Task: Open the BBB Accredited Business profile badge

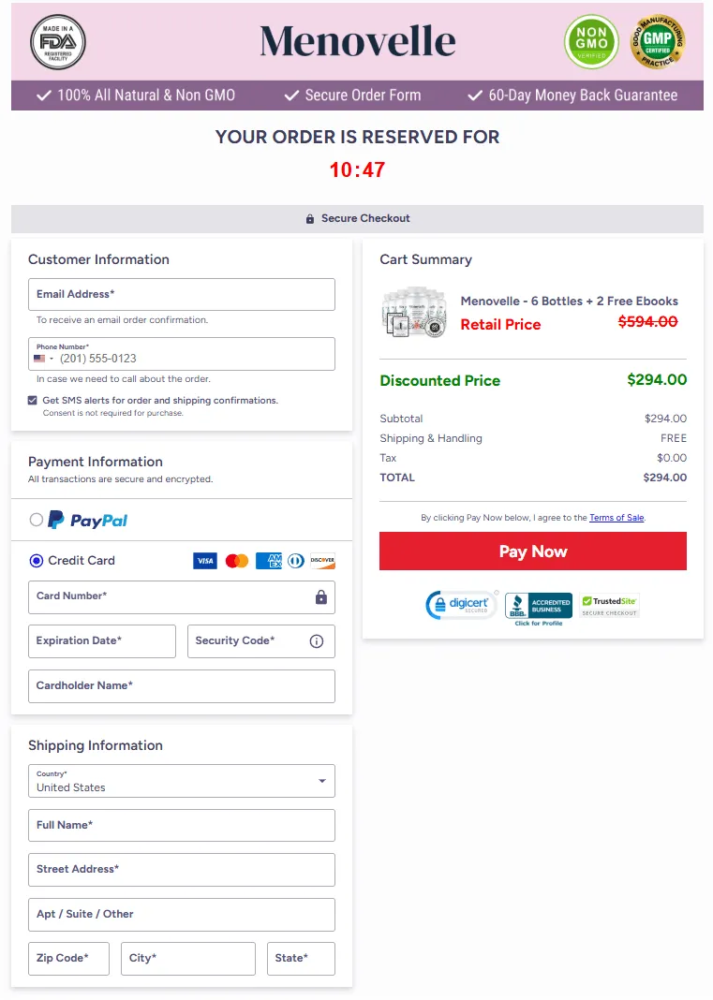Action: pos(539,608)
